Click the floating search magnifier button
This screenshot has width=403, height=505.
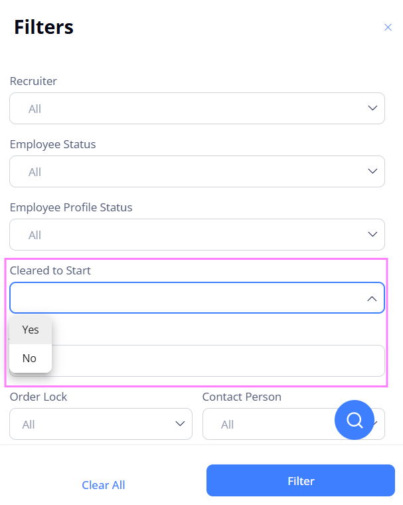(x=355, y=420)
